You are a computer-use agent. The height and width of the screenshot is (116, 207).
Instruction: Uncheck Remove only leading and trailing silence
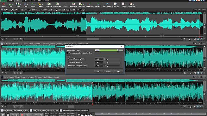coord(68,53)
